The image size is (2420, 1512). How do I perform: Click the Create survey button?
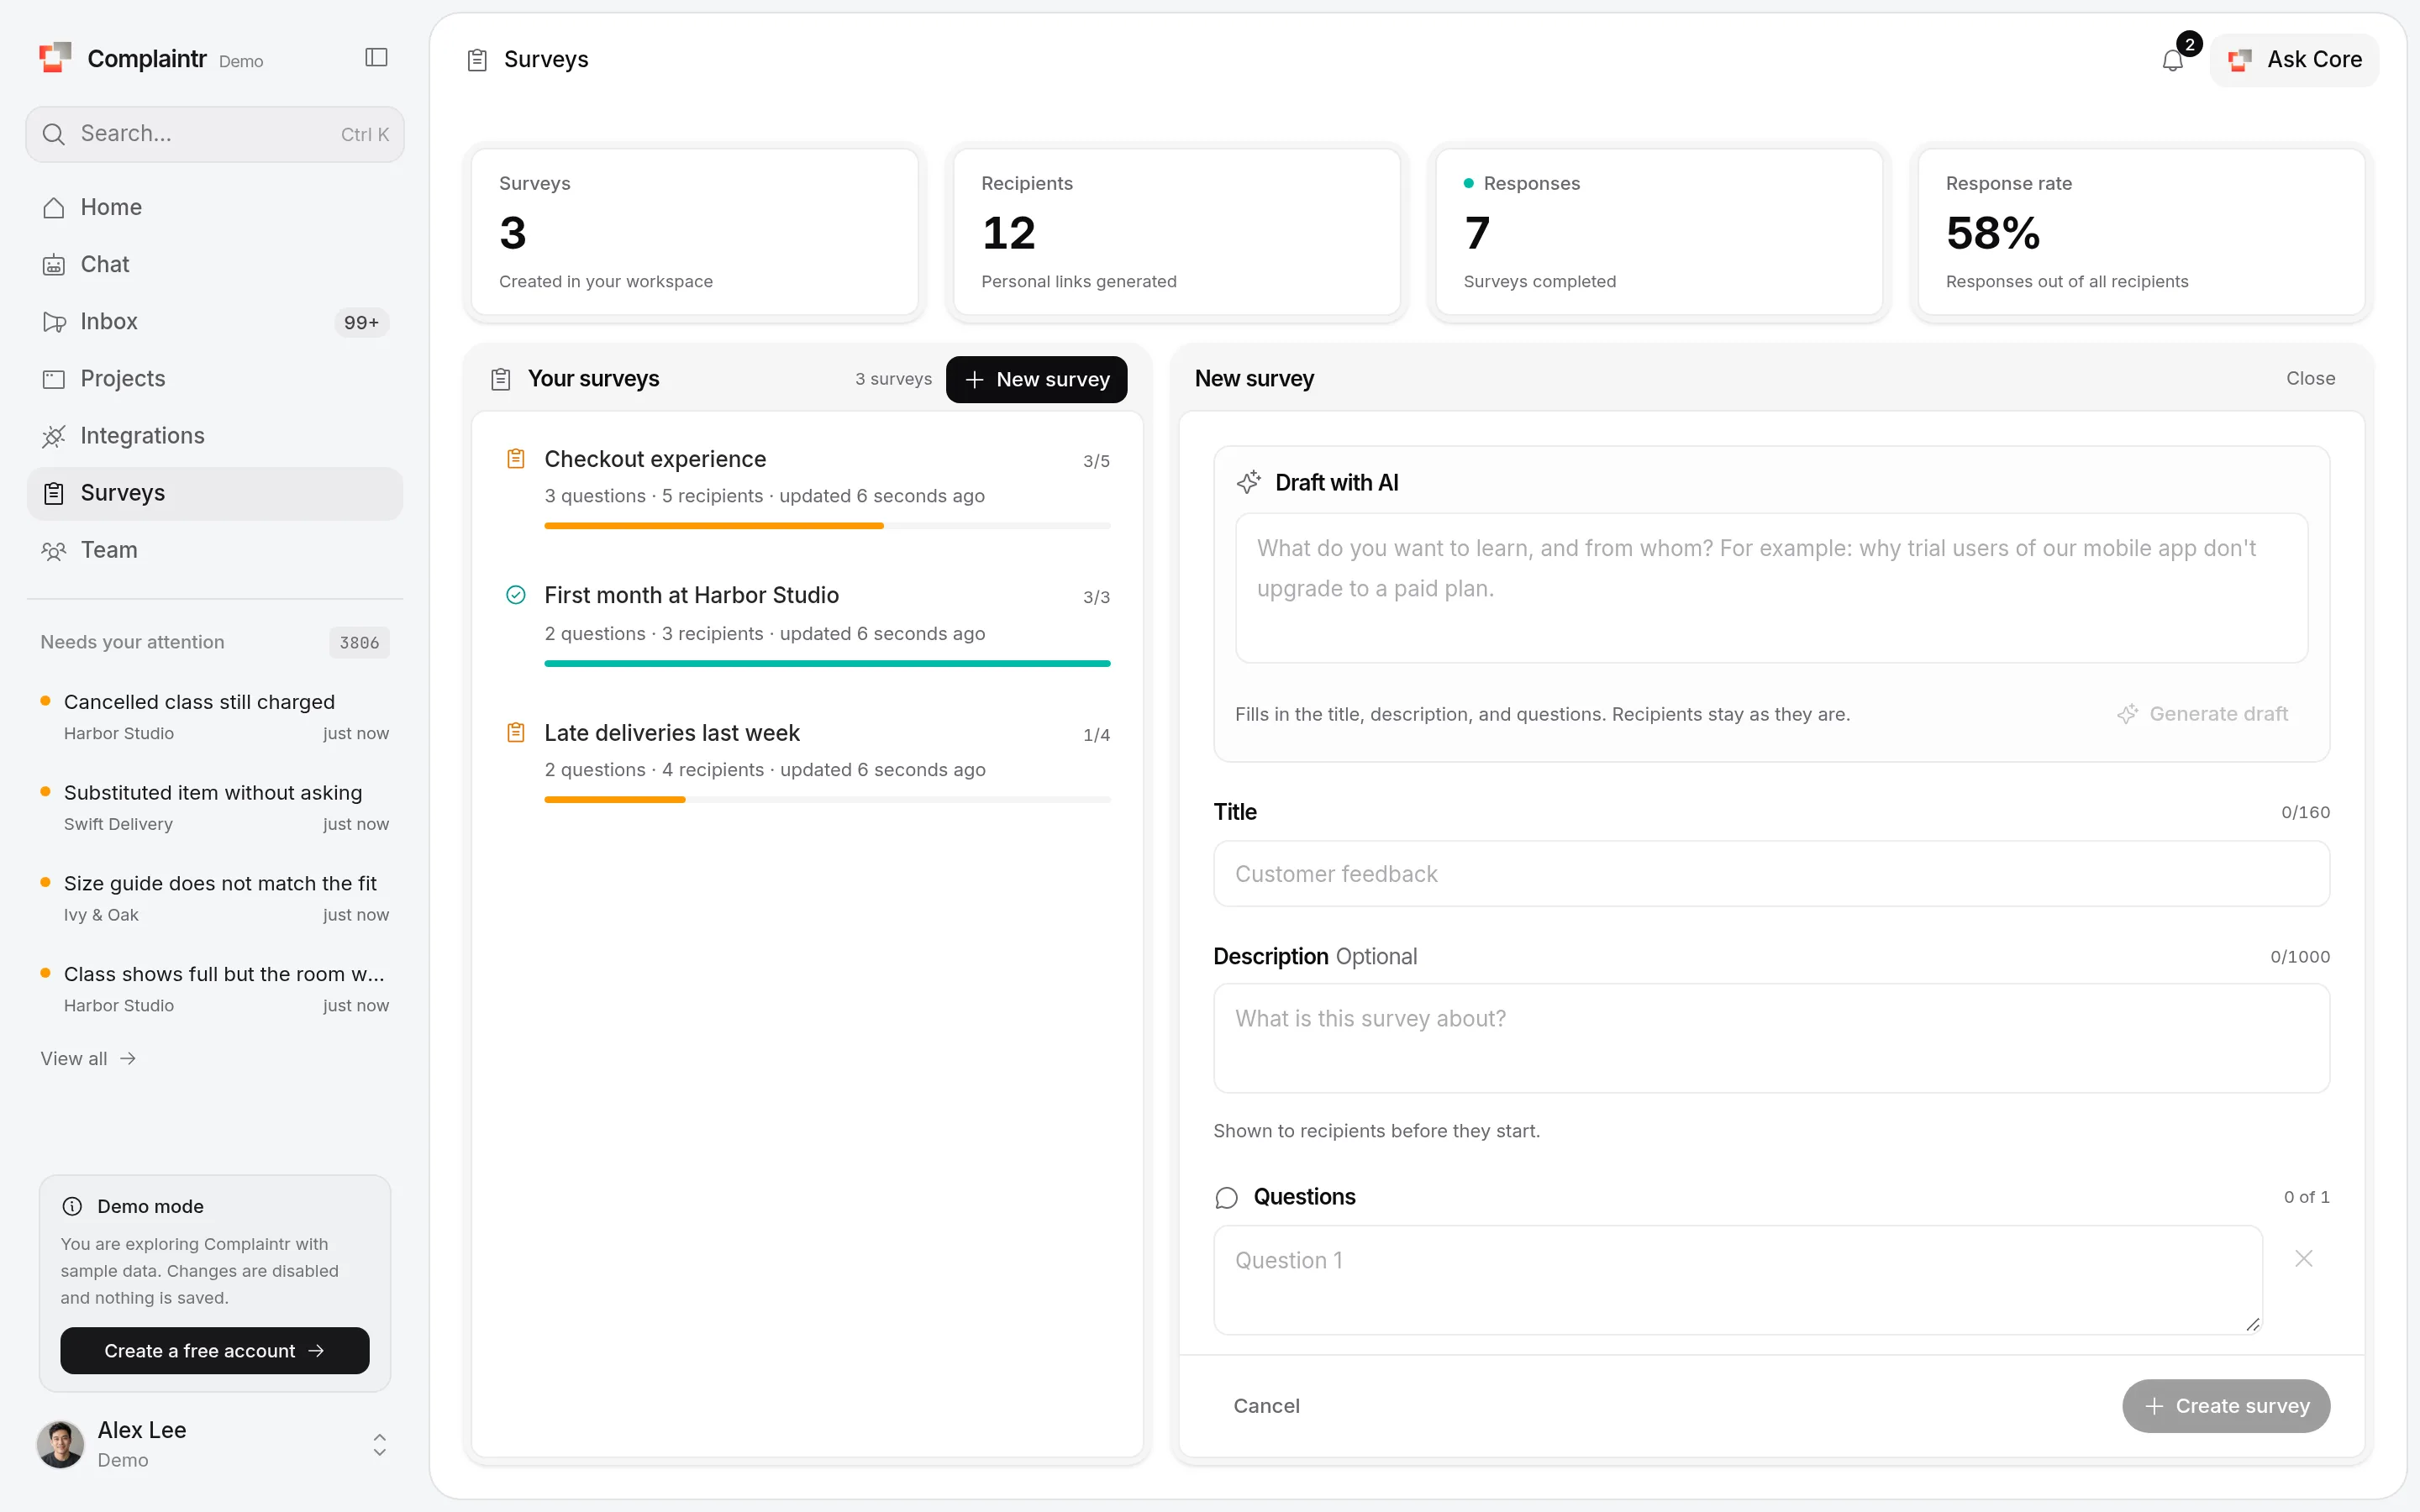coord(2226,1406)
